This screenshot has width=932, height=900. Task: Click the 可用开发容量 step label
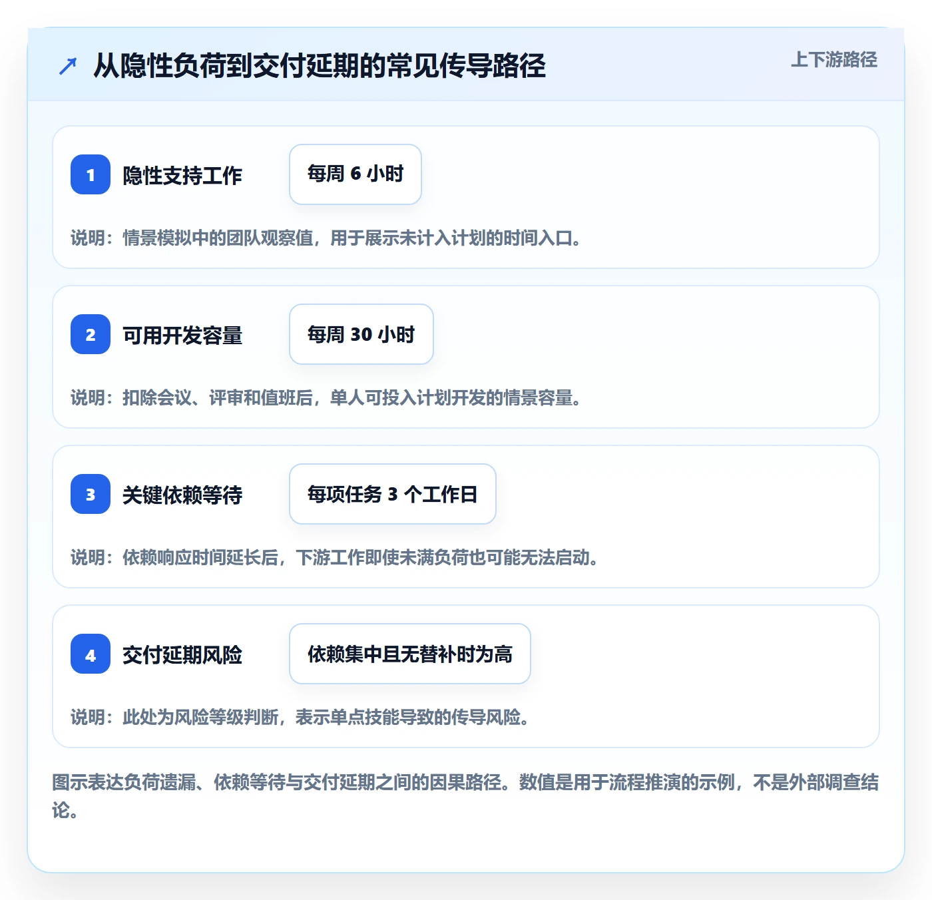(x=182, y=335)
